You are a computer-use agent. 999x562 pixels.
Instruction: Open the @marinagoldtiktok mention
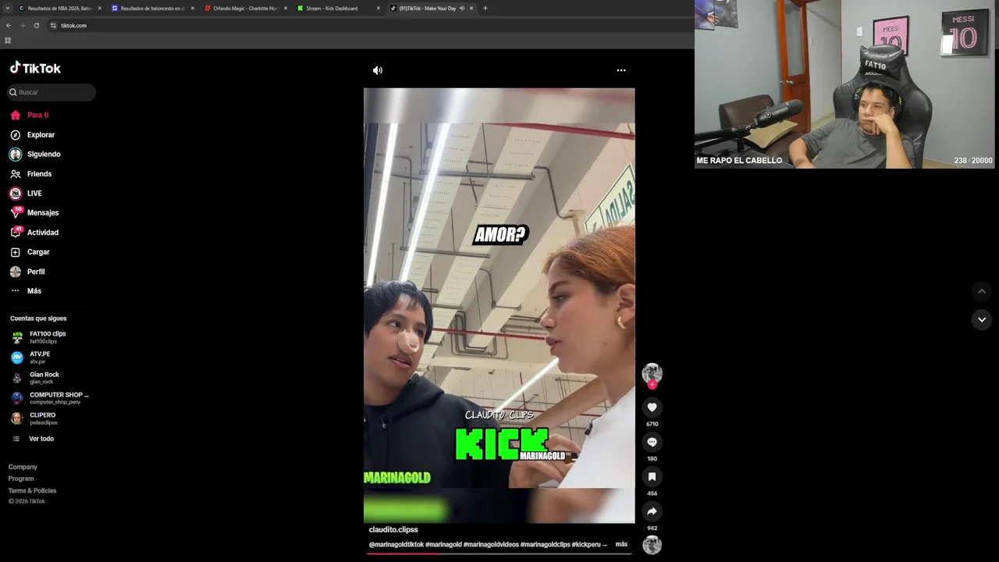click(396, 544)
